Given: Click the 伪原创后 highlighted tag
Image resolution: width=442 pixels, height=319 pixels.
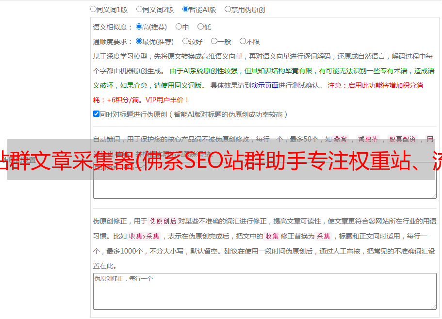Looking at the screenshot, I should (x=163, y=221).
